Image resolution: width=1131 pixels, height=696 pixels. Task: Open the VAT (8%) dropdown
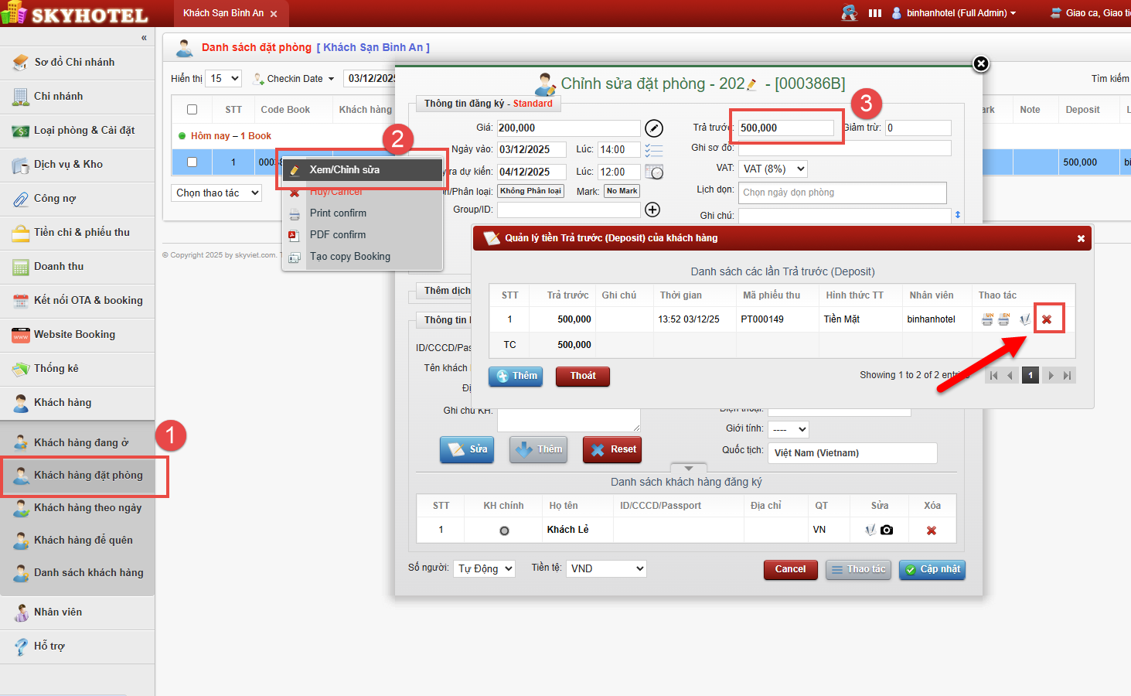click(x=773, y=169)
